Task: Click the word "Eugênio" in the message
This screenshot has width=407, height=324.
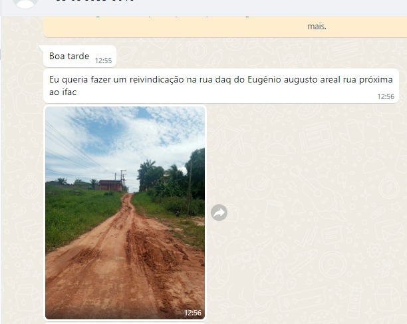Action: [264, 79]
